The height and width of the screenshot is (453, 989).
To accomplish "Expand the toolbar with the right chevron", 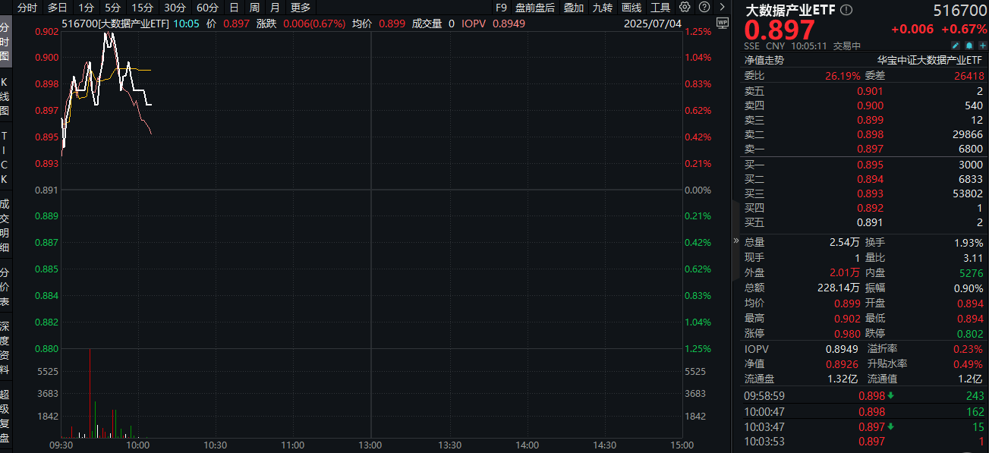I will point(723,7).
